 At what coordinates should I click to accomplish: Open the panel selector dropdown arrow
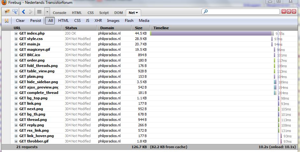click(x=47, y=12)
